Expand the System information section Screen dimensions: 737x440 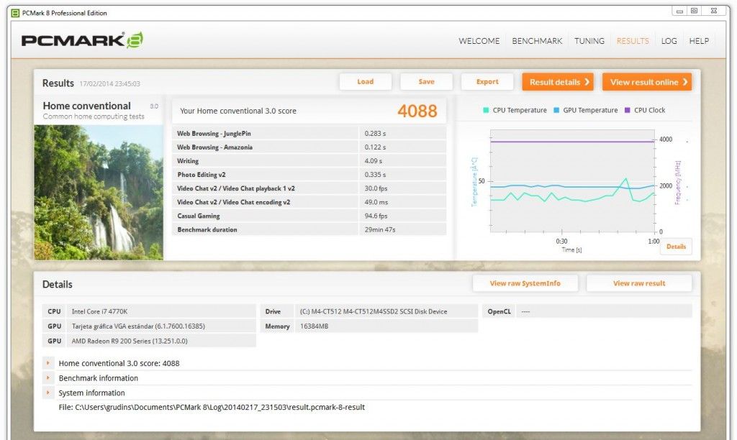pyautogui.click(x=48, y=393)
